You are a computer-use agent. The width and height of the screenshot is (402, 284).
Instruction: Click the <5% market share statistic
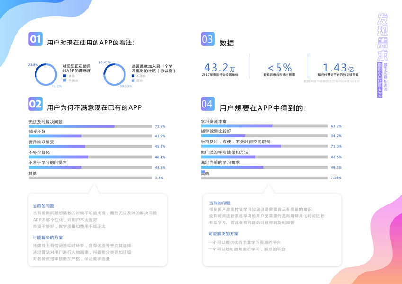(x=280, y=68)
